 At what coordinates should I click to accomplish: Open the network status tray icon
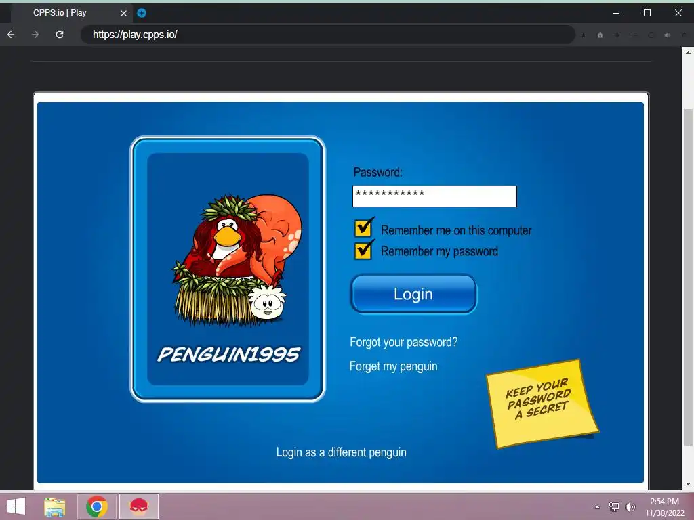coord(614,506)
